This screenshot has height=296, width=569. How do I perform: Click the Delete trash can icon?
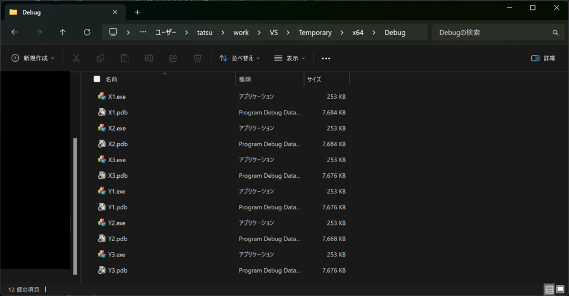point(197,58)
